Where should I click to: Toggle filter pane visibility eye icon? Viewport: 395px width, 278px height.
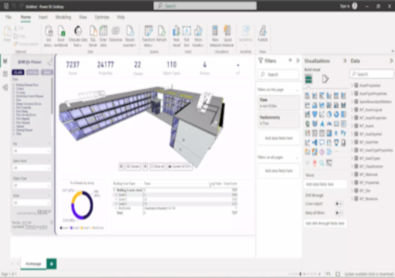290,60
